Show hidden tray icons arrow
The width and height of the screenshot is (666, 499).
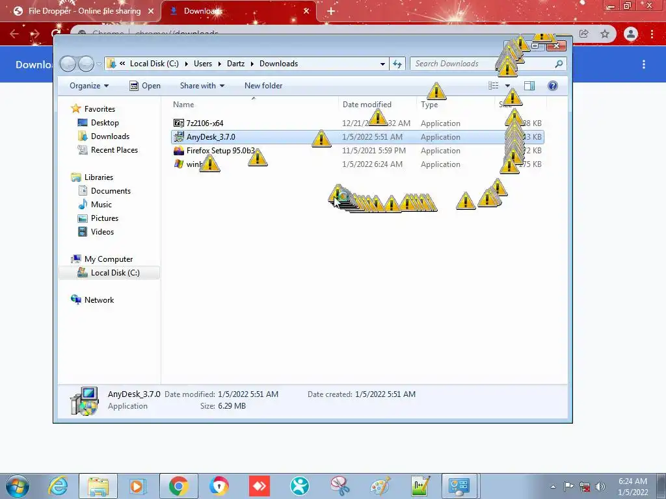(553, 487)
